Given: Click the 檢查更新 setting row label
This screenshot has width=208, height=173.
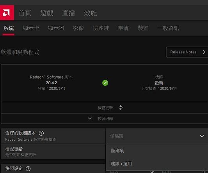Looking at the screenshot, I should coord(14,149).
